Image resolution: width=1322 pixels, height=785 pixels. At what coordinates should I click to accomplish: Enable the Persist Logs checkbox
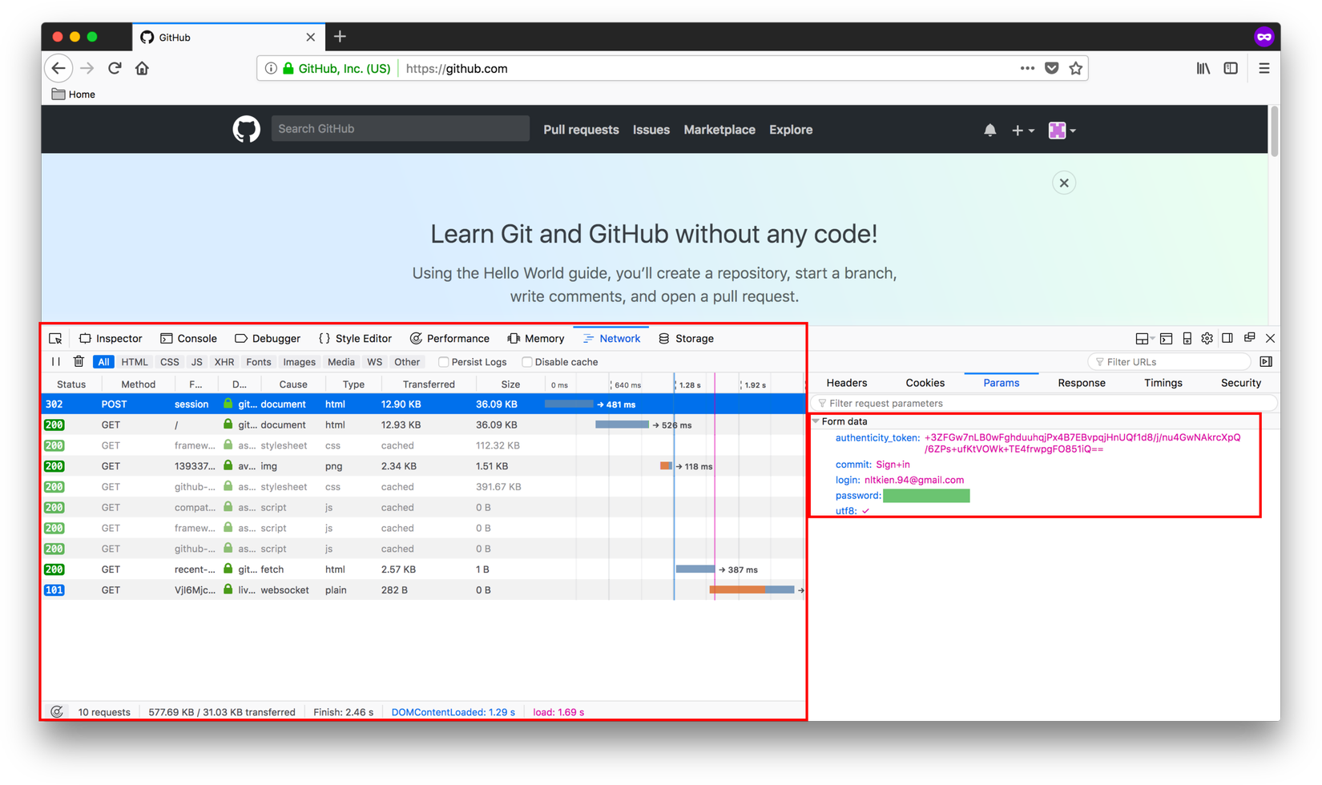(x=443, y=362)
